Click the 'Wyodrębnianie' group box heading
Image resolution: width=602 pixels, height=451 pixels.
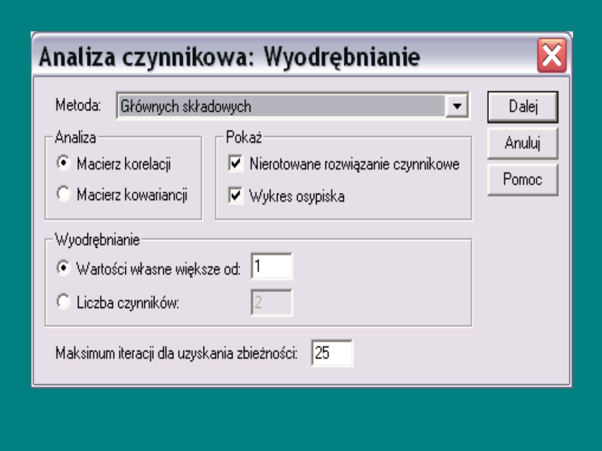(98, 240)
